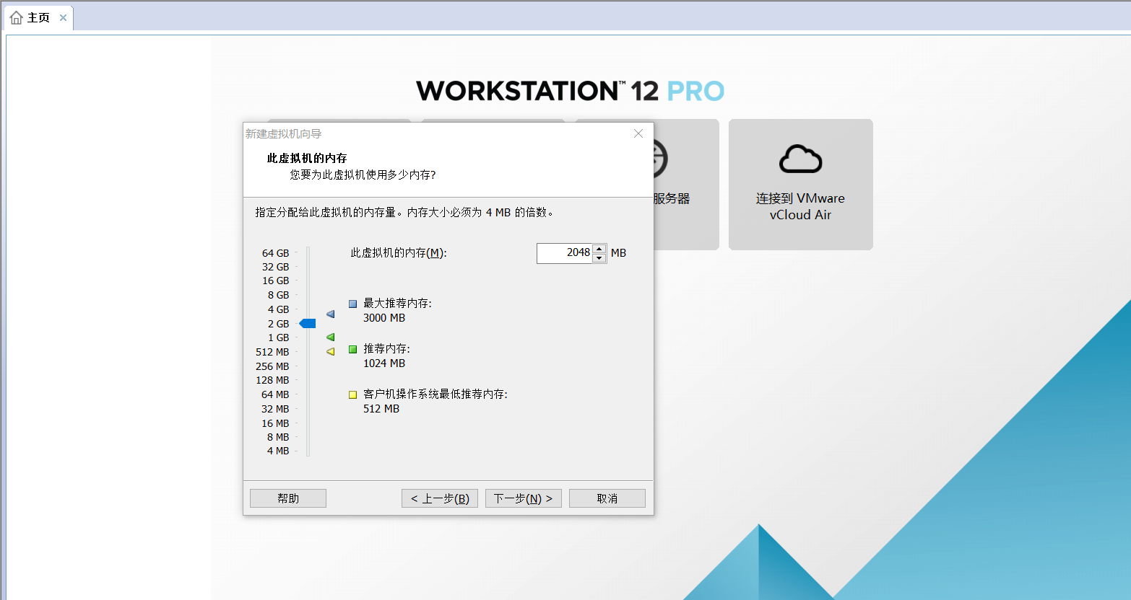The height and width of the screenshot is (600, 1131).
Task: Open 连接到 VMware vCloud Air card text
Action: 800,206
